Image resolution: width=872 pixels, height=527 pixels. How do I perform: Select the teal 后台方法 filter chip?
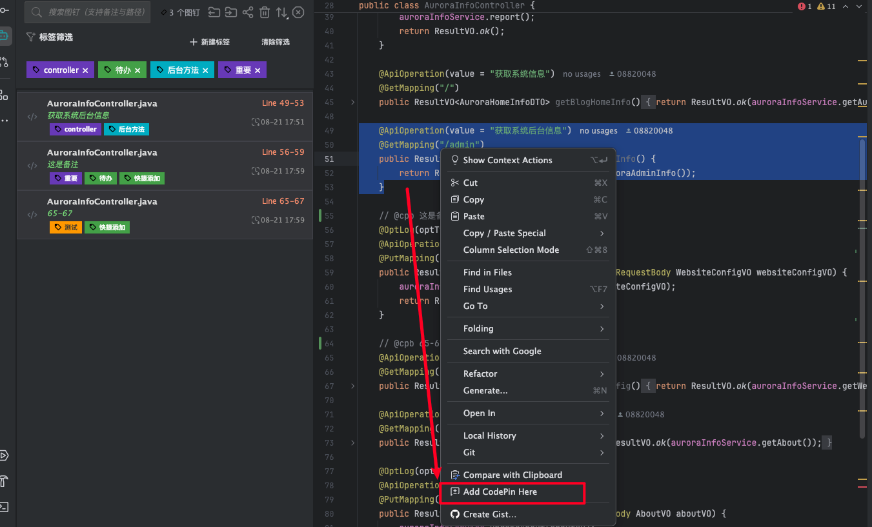point(182,70)
